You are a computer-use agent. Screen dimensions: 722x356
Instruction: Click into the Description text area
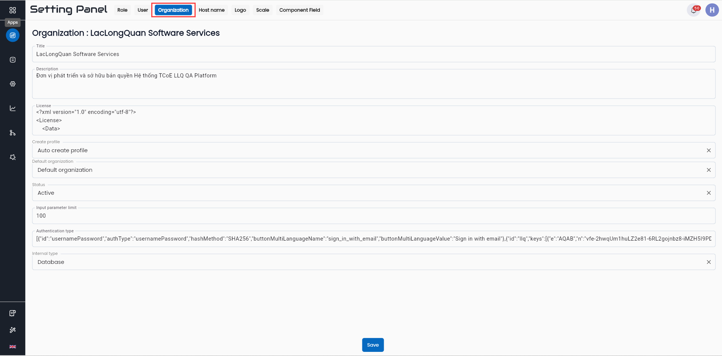coord(374,84)
